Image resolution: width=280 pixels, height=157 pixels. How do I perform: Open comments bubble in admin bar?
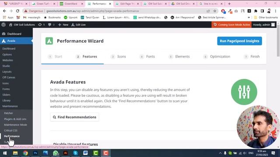coord(51,25)
